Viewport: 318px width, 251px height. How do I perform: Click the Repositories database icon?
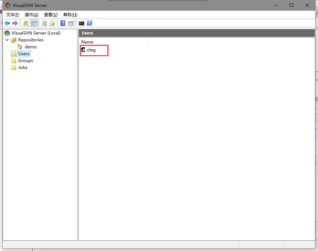pyautogui.click(x=13, y=40)
